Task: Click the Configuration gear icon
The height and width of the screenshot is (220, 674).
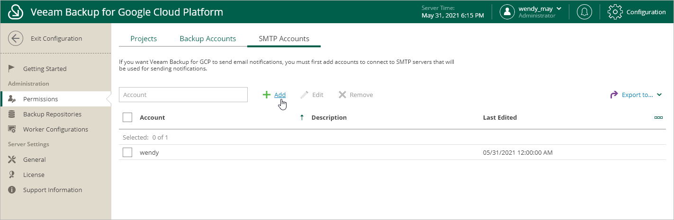Action: 615,12
